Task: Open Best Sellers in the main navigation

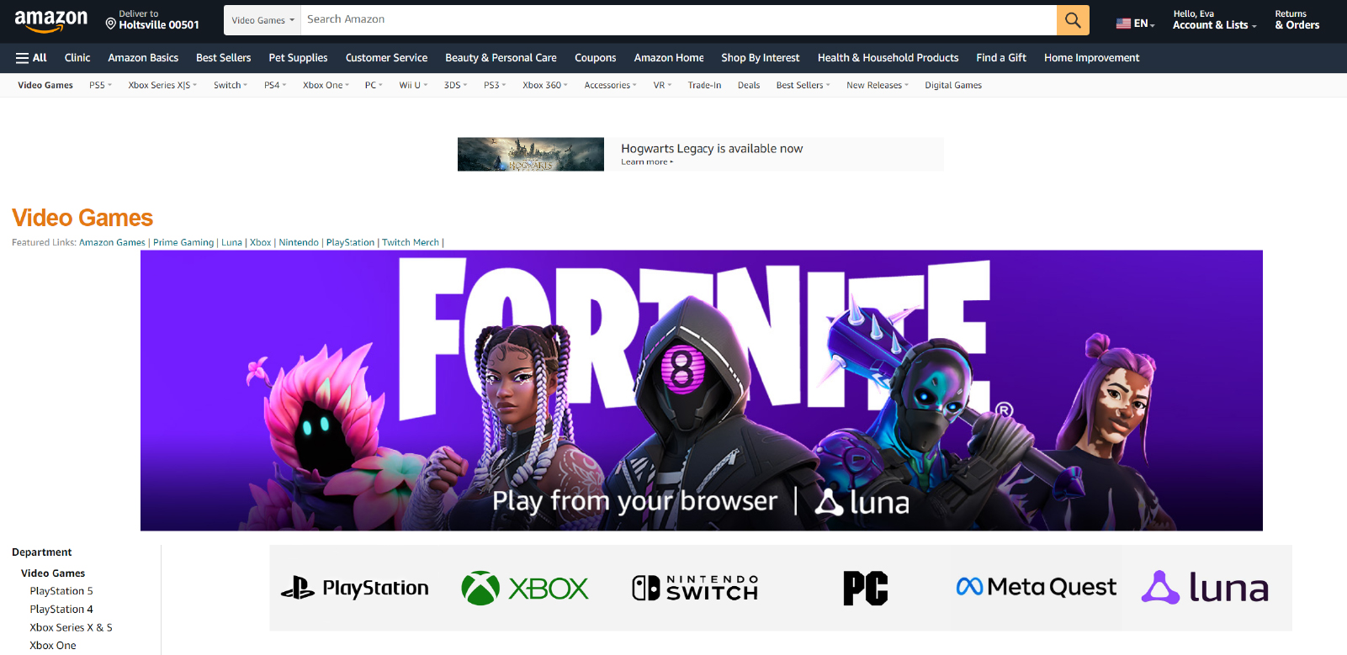Action: point(224,58)
